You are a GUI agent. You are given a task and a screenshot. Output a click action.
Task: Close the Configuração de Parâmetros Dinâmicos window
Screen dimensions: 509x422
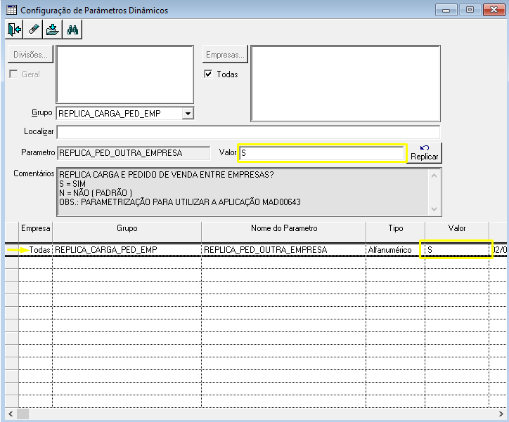tap(494, 10)
